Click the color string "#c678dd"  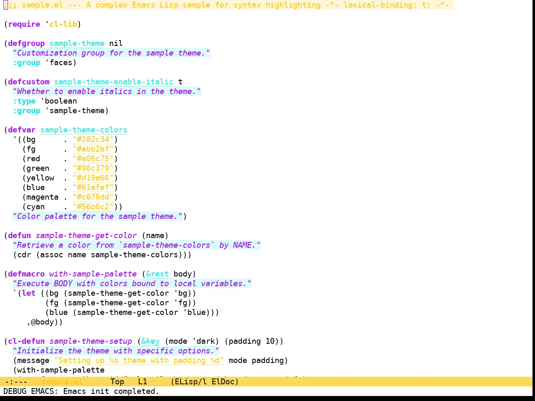pyautogui.click(x=93, y=197)
